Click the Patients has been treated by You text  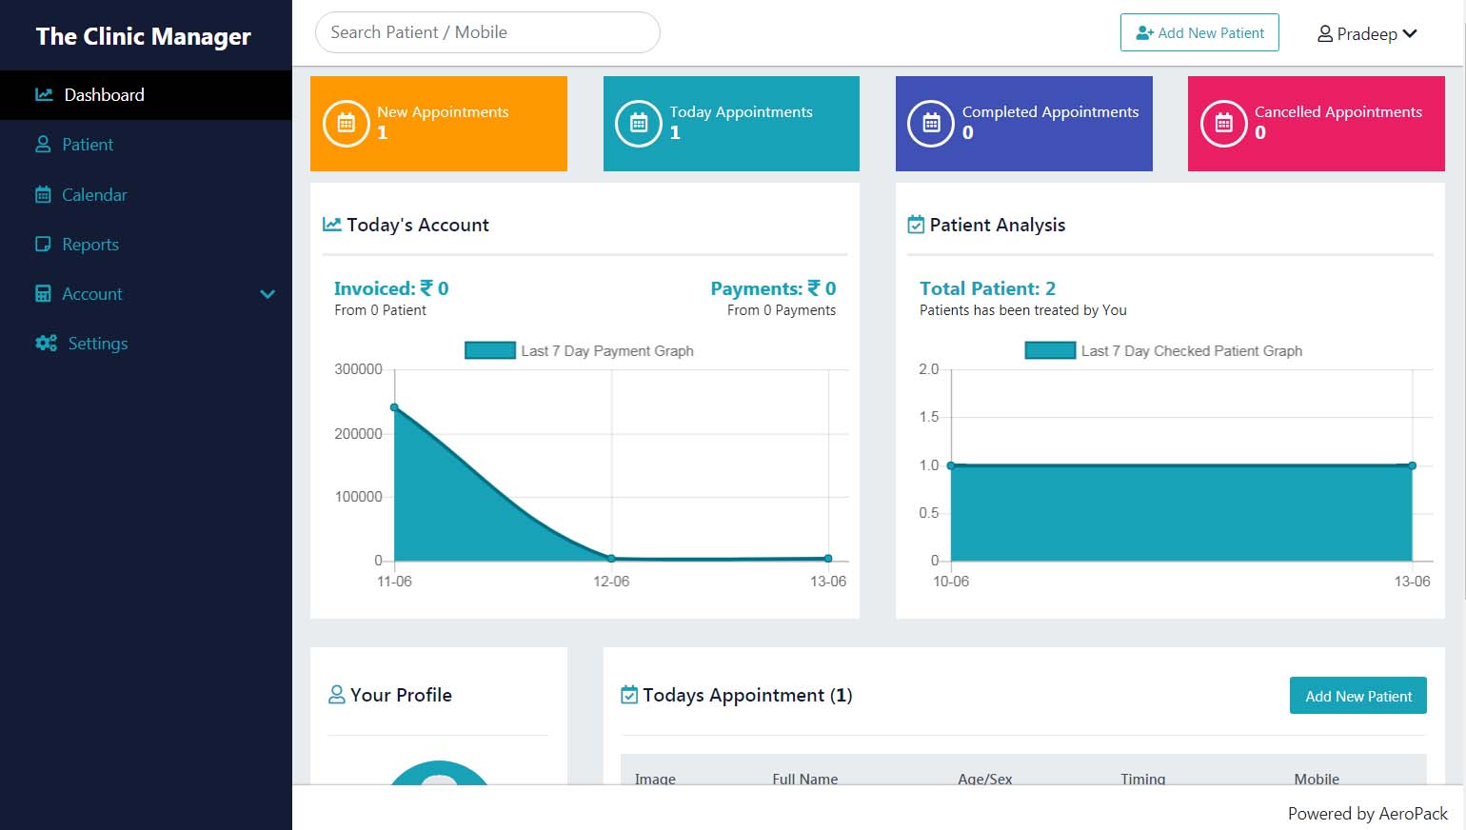(x=1023, y=310)
